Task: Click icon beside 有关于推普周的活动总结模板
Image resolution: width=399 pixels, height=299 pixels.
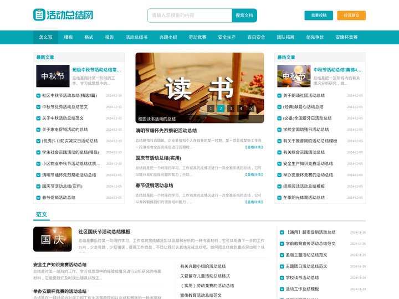Action: [x=279, y=141]
